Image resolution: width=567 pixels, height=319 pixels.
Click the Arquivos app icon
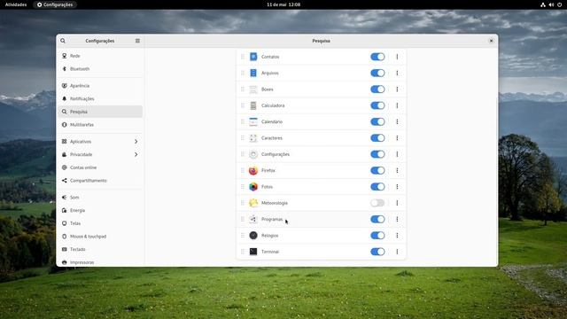point(253,73)
